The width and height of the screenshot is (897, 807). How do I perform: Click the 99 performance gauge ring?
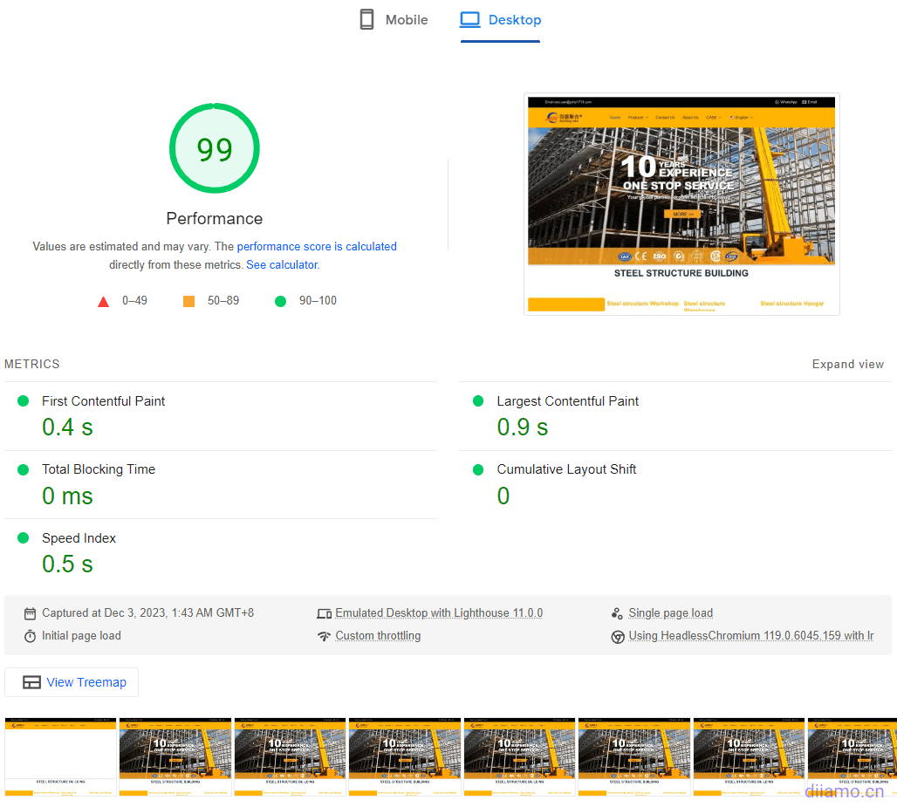pos(214,147)
